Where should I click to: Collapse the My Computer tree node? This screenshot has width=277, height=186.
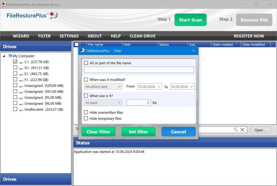click(x=4, y=56)
